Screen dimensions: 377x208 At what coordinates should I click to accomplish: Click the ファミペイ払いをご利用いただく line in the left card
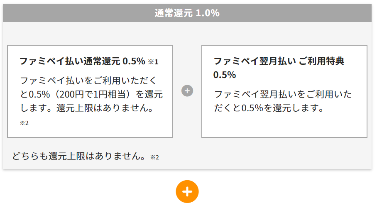[x=89, y=80]
